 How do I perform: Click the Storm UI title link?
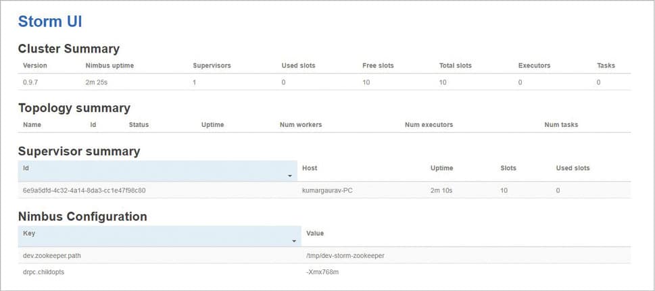click(x=50, y=21)
